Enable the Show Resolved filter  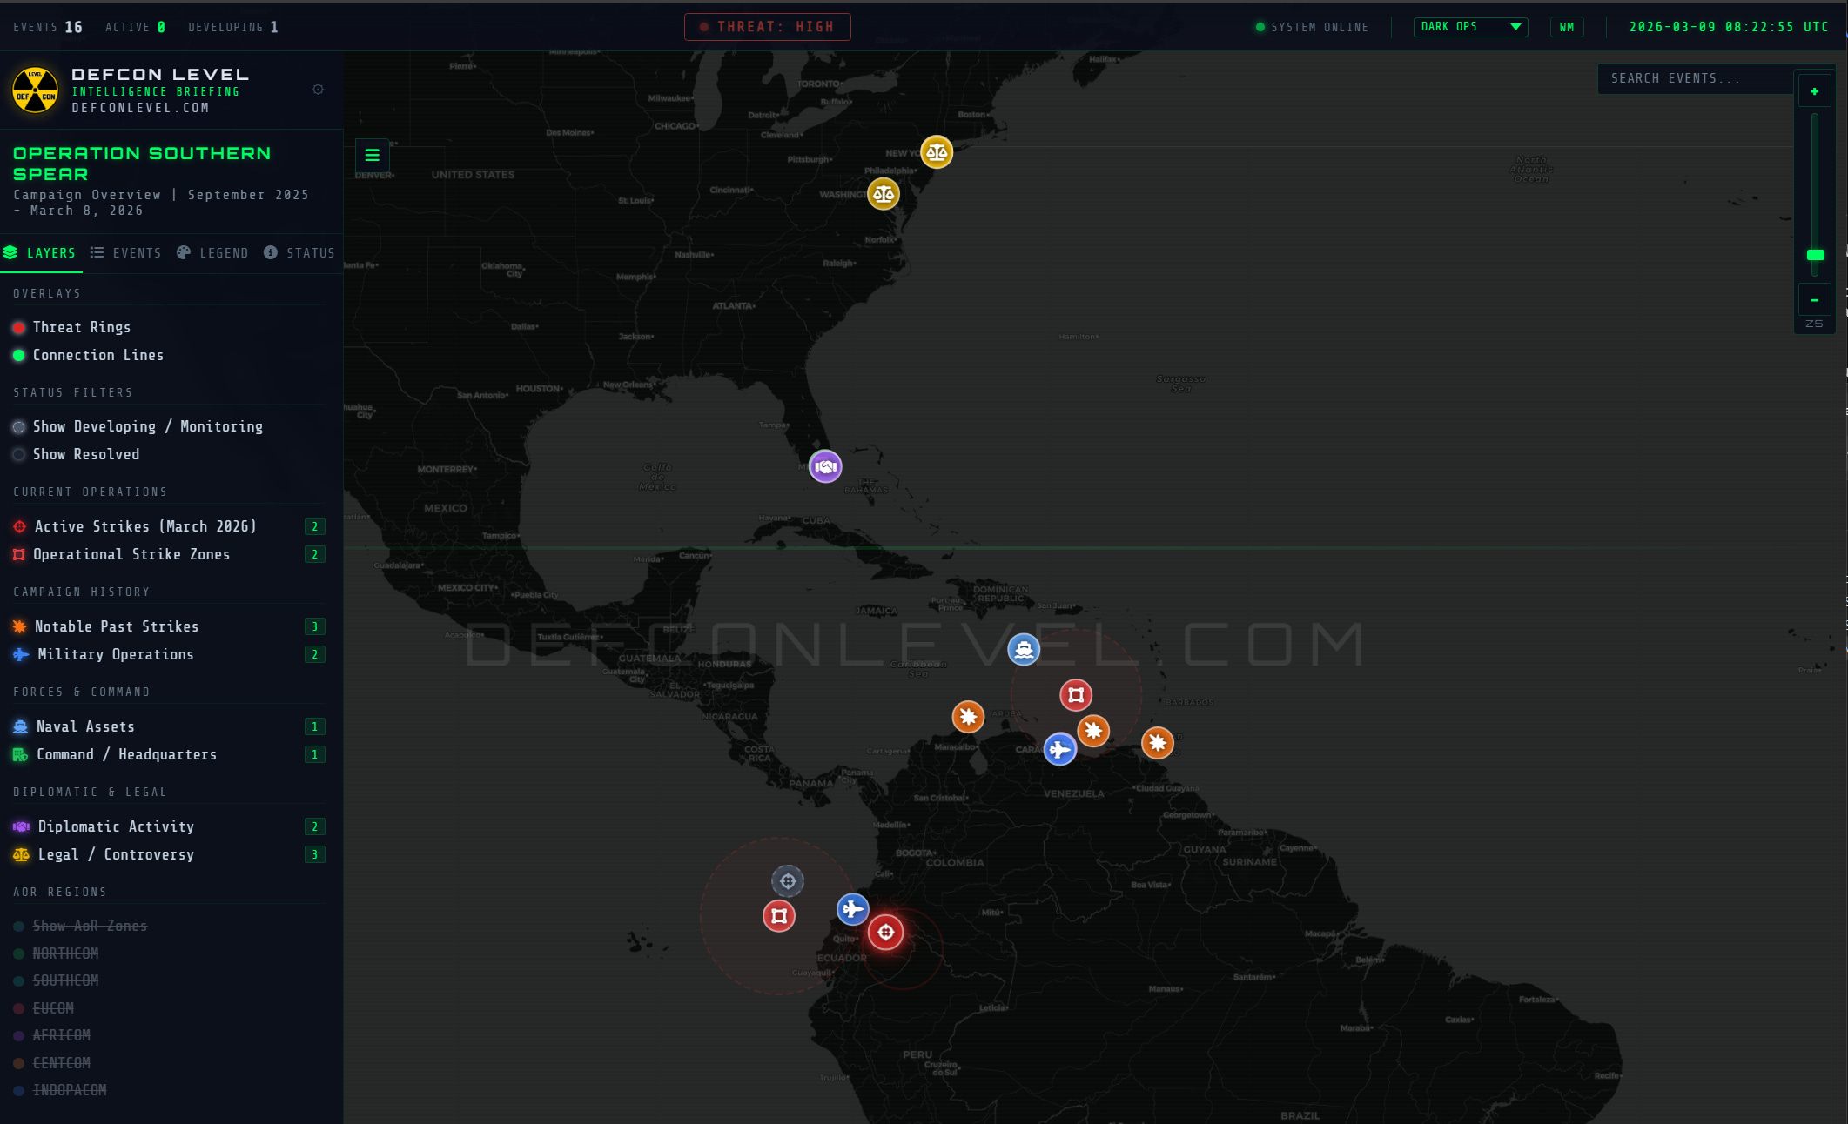pyautogui.click(x=85, y=454)
